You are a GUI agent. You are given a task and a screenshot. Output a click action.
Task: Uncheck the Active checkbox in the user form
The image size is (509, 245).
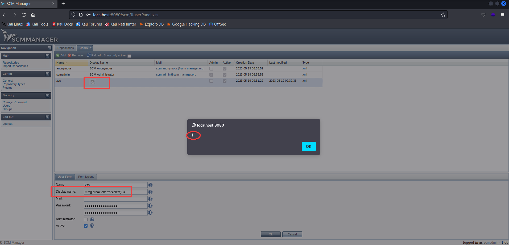[x=85, y=226]
